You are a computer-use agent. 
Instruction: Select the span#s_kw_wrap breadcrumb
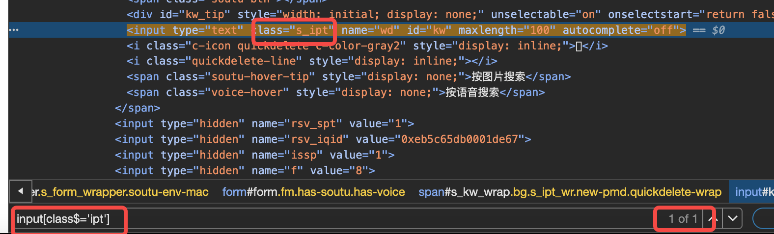coord(570,192)
